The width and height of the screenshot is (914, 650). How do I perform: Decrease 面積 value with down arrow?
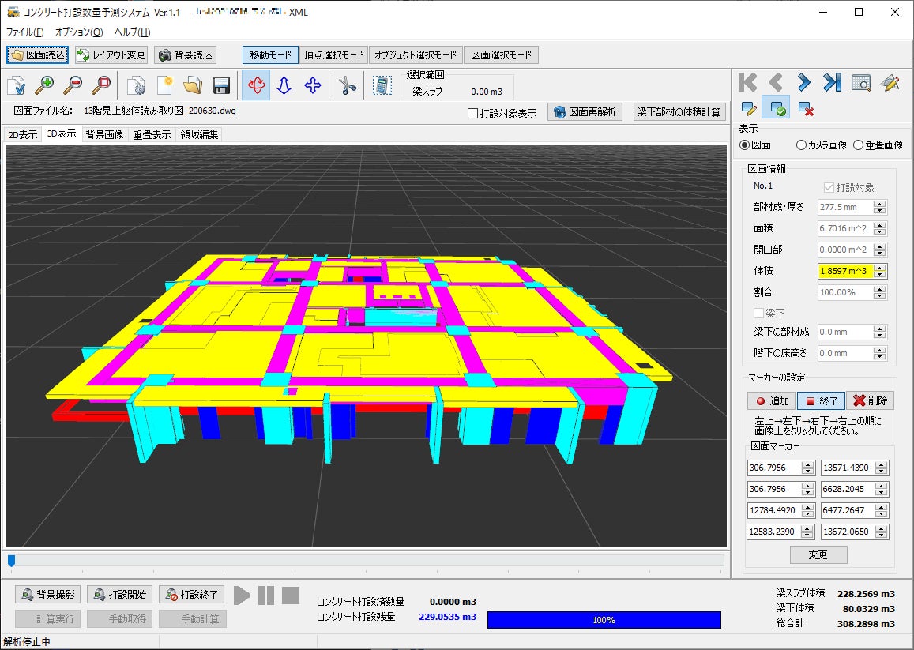pos(880,232)
